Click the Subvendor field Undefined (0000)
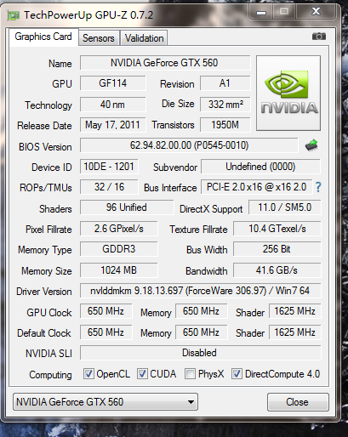 [x=260, y=167]
